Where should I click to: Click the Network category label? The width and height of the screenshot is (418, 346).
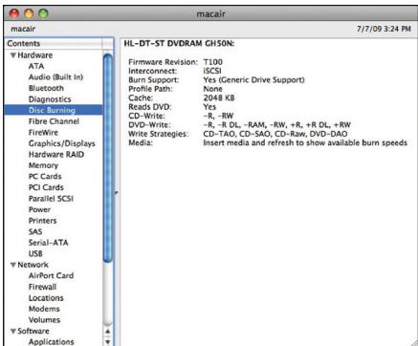point(33,265)
